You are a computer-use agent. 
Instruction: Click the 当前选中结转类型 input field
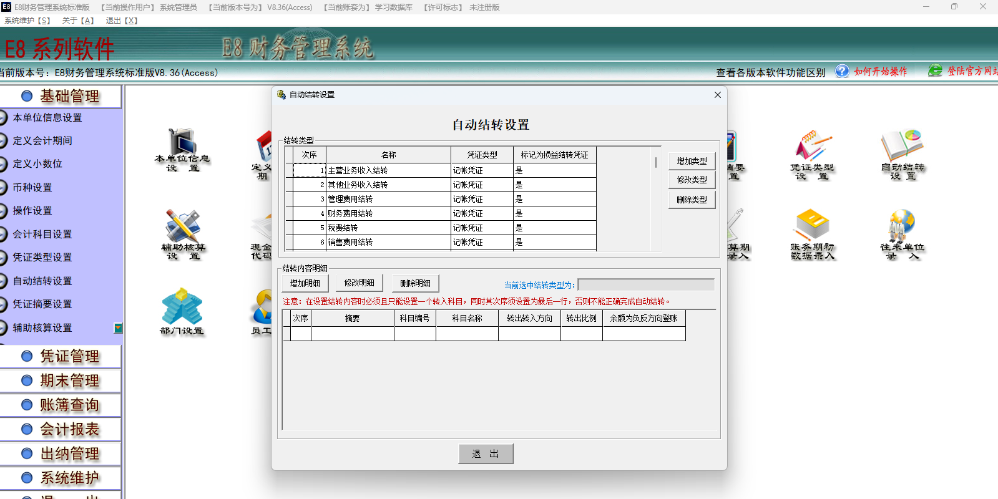645,285
